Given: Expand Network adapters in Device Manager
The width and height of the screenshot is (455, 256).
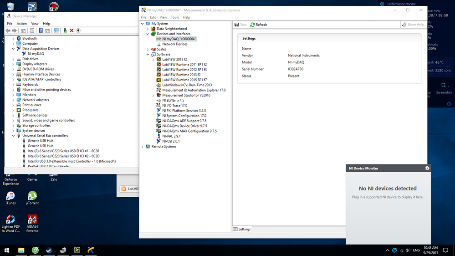Looking at the screenshot, I should click(x=13, y=100).
